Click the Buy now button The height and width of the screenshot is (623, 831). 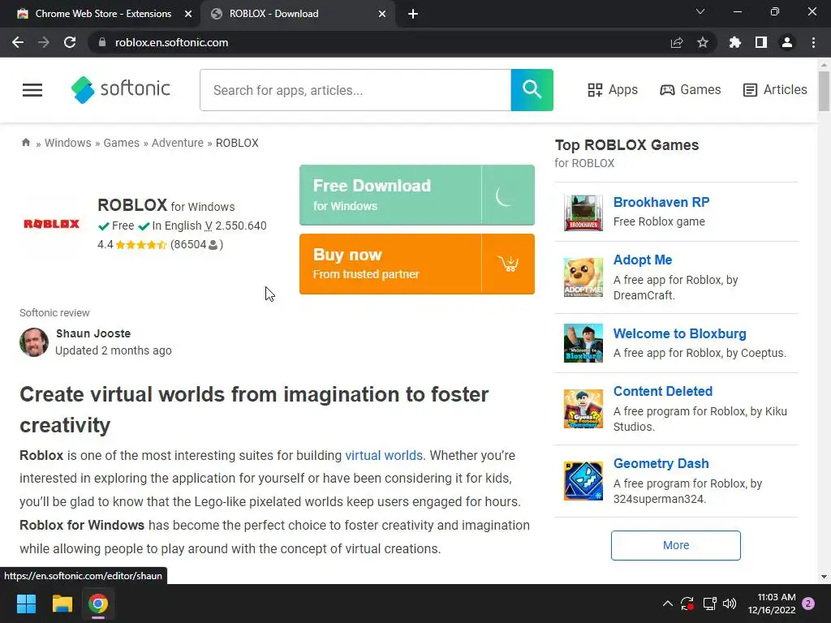click(x=417, y=264)
